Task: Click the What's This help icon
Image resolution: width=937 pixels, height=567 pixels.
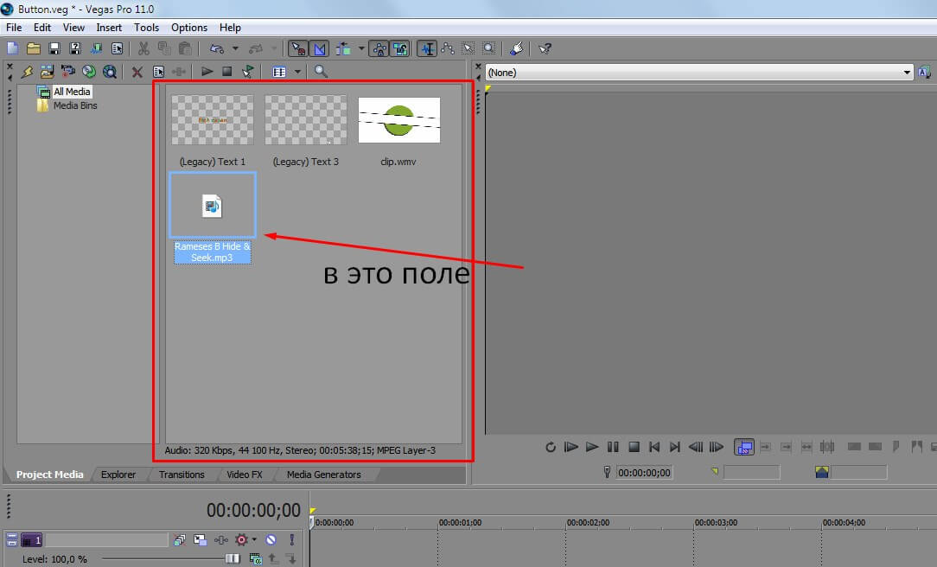Action: click(x=545, y=48)
